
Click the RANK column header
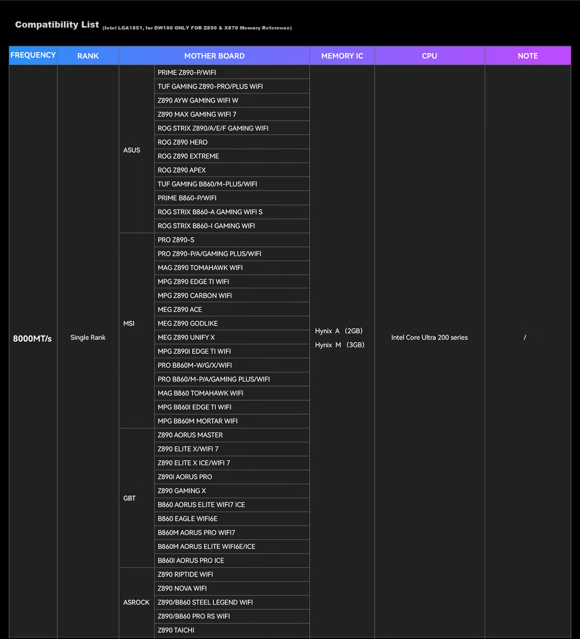point(88,56)
